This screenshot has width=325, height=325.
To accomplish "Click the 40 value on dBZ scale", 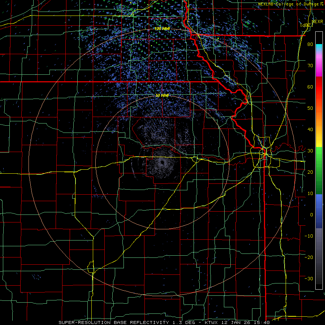I will 310,130.
